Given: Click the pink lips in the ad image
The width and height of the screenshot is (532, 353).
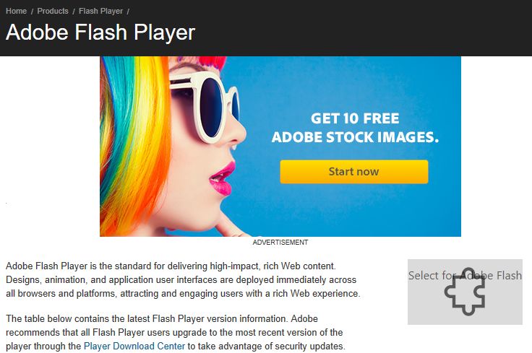Looking at the screenshot, I should 222,178.
